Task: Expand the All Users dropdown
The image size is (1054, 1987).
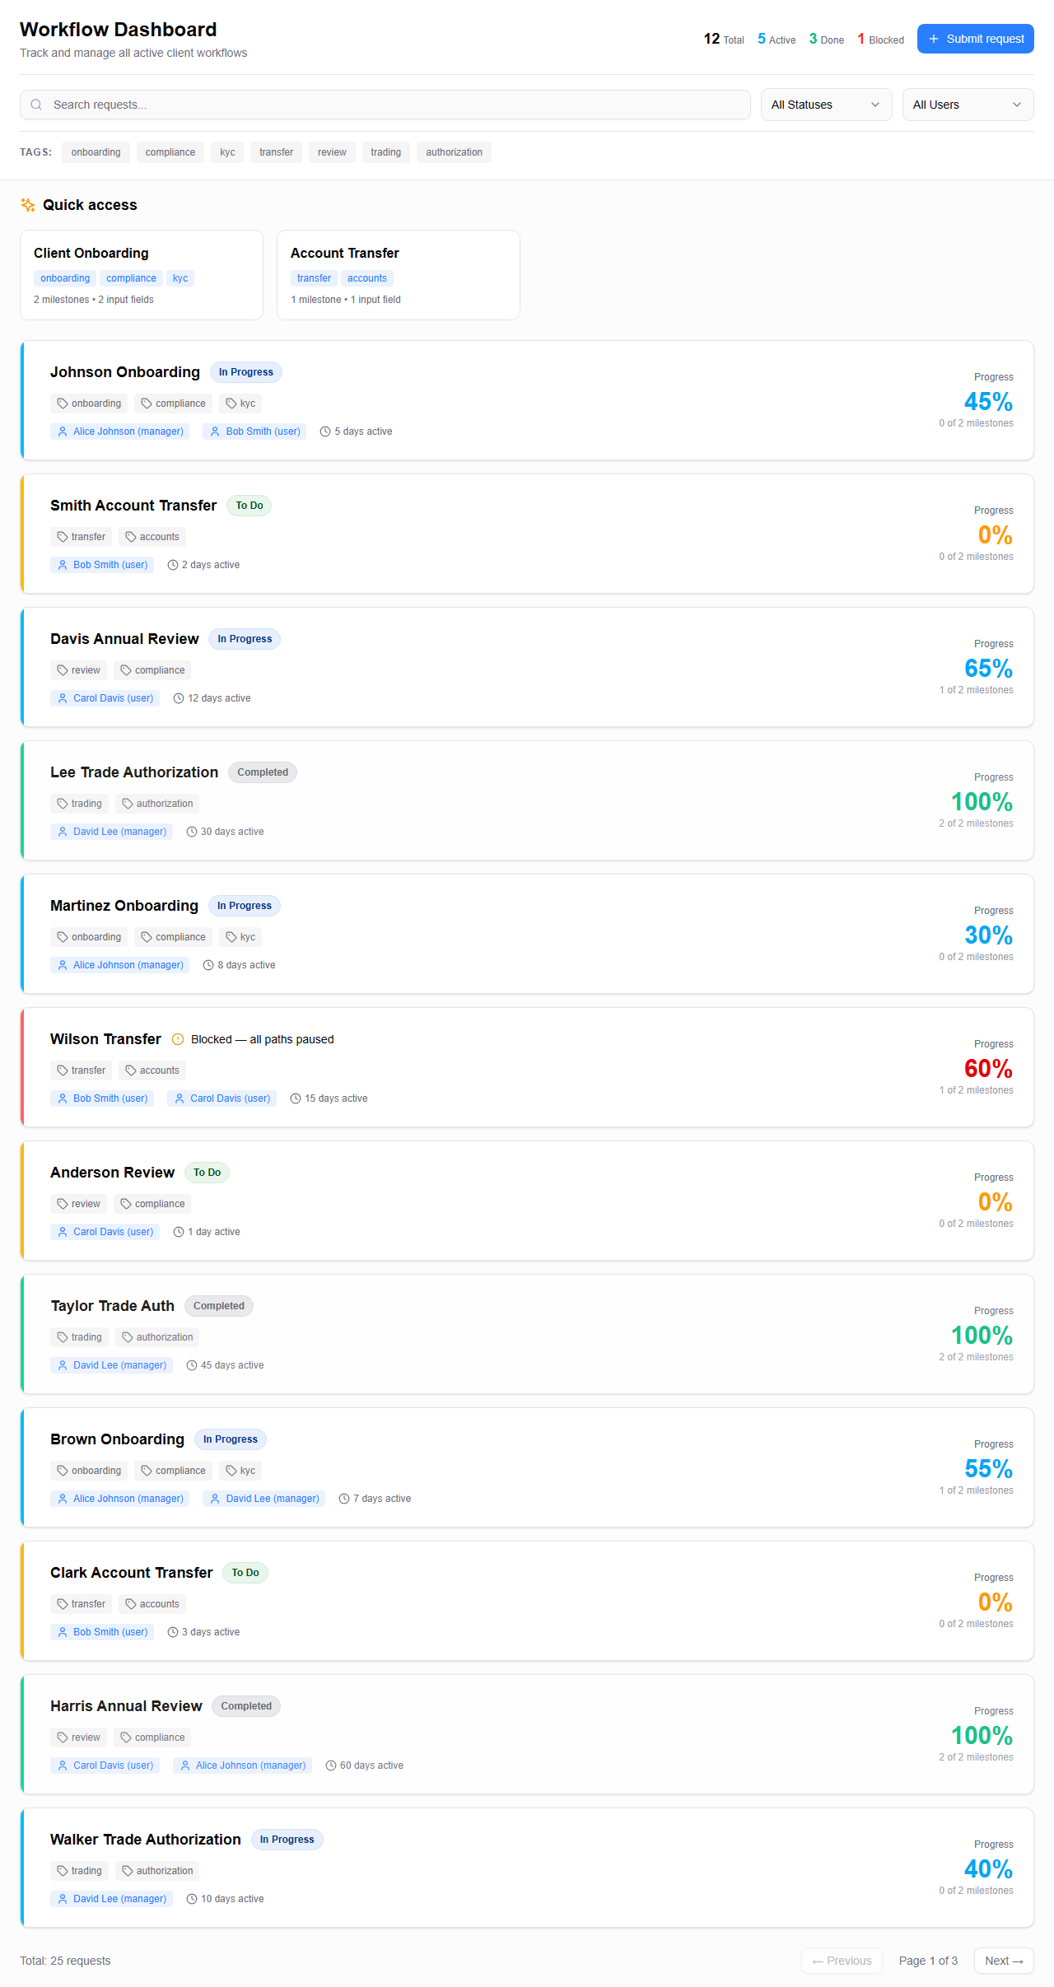Action: tap(968, 105)
